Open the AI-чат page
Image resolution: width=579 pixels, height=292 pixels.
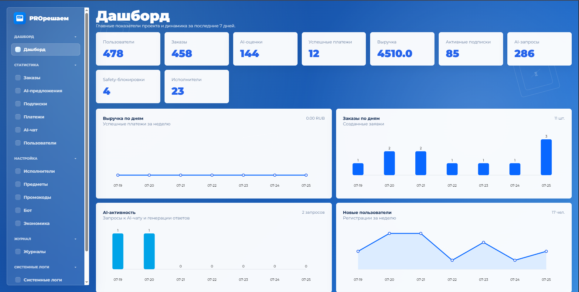(46, 130)
